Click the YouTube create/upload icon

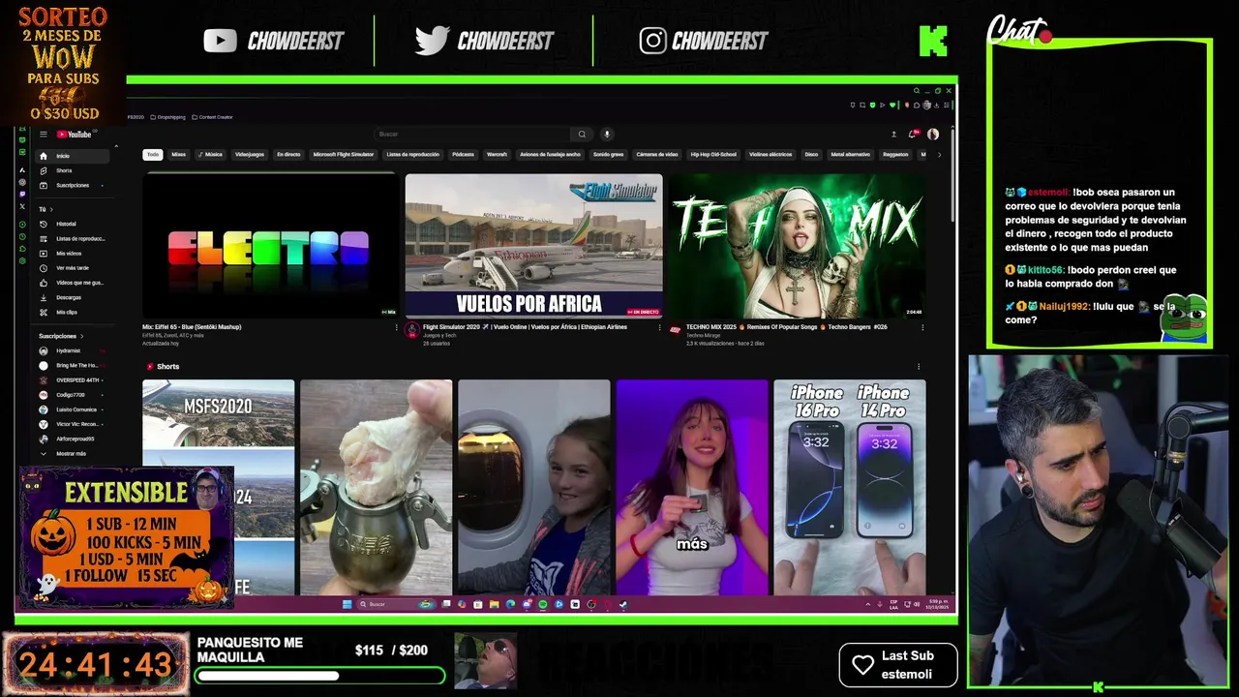(x=893, y=135)
